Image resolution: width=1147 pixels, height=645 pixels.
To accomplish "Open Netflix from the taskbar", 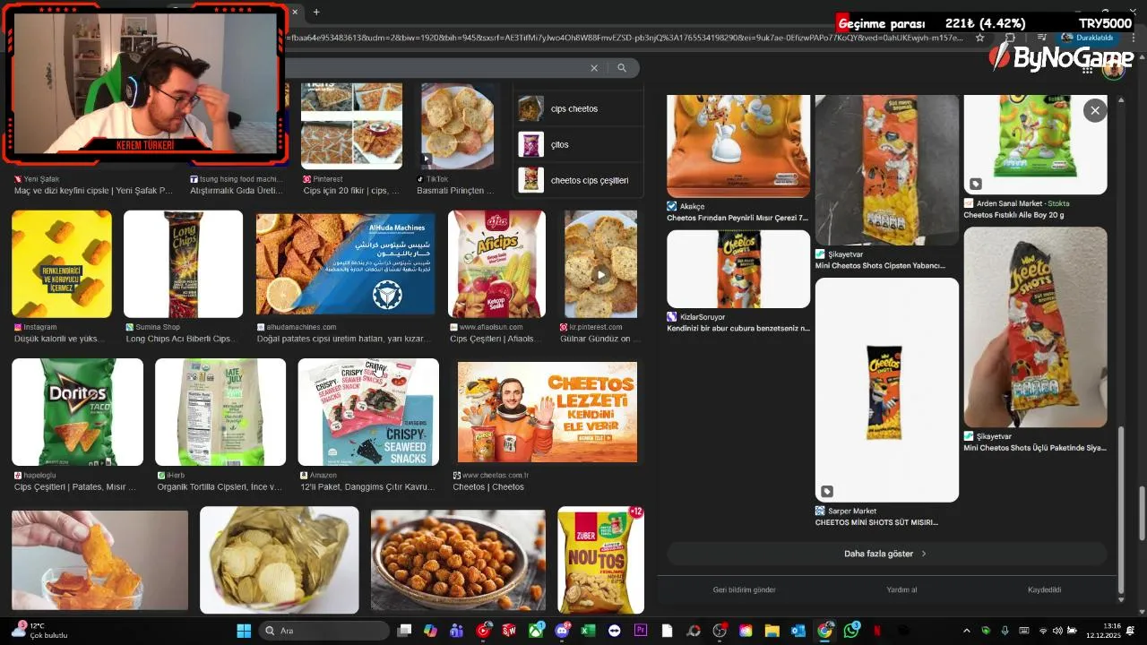I will pyautogui.click(x=877, y=631).
